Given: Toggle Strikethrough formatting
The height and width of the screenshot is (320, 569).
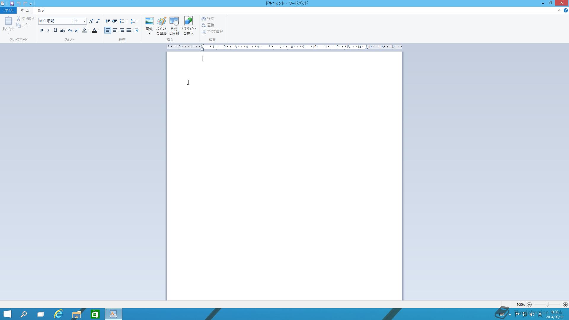Looking at the screenshot, I should click(63, 30).
